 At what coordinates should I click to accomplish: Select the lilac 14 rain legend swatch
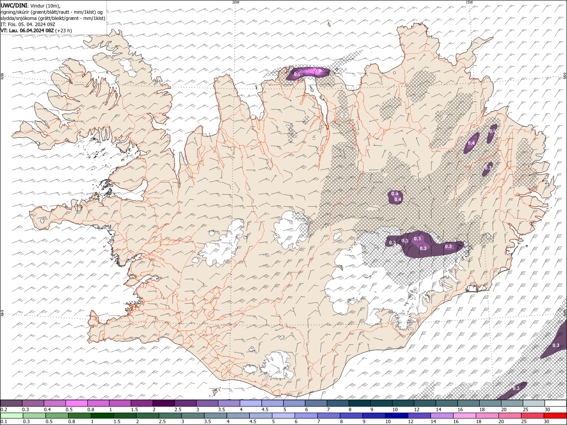pyautogui.click(x=441, y=416)
